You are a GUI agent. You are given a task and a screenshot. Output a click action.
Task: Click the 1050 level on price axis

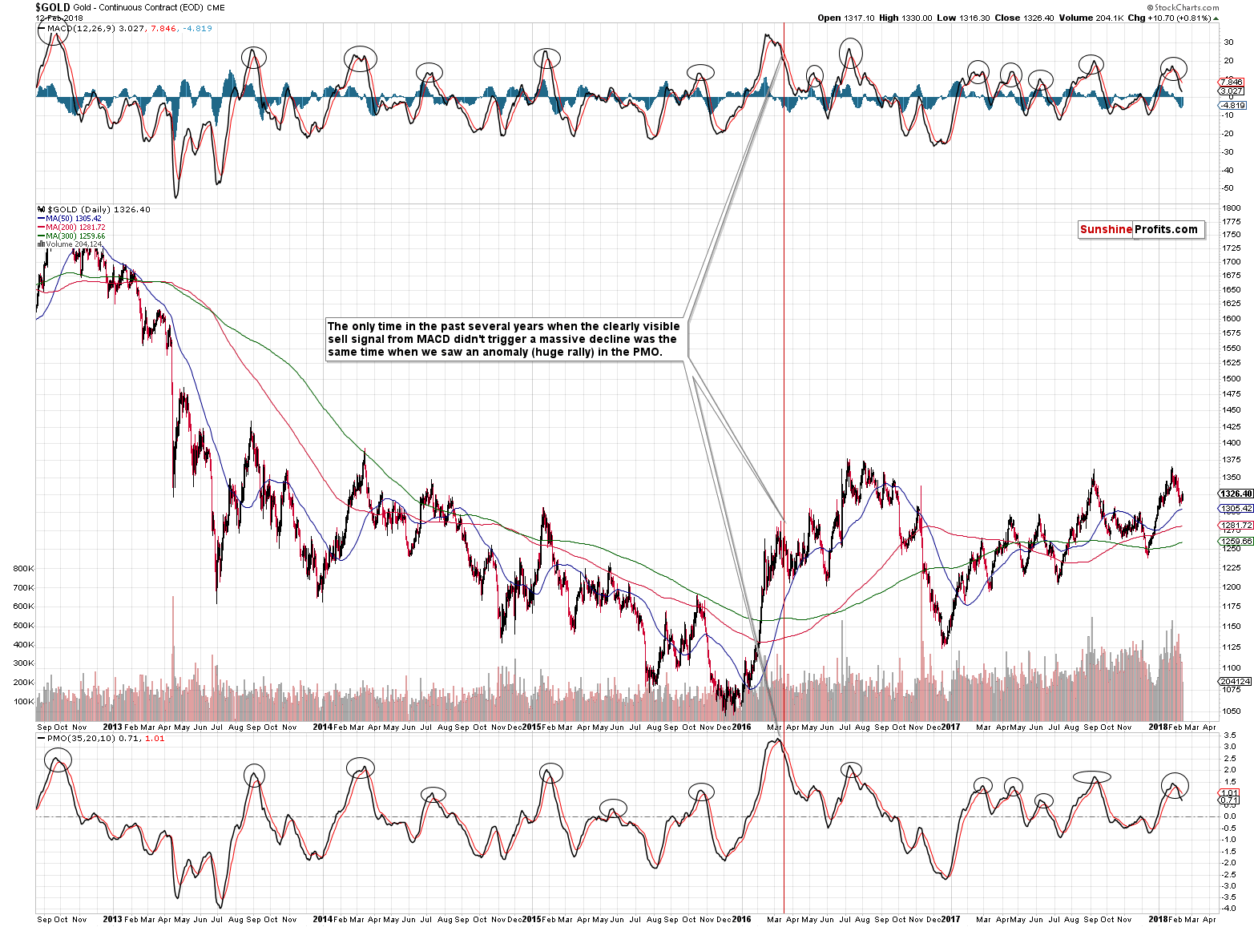tap(1232, 711)
